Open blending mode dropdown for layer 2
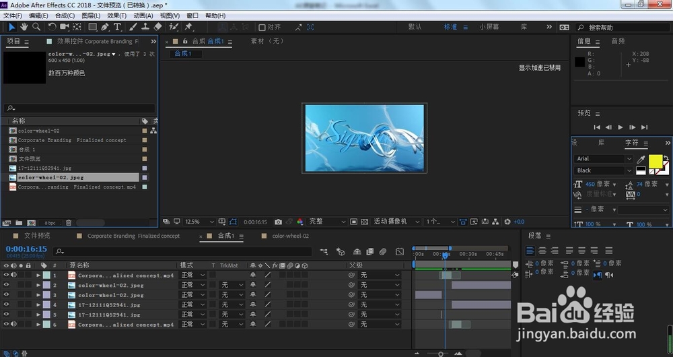 193,285
